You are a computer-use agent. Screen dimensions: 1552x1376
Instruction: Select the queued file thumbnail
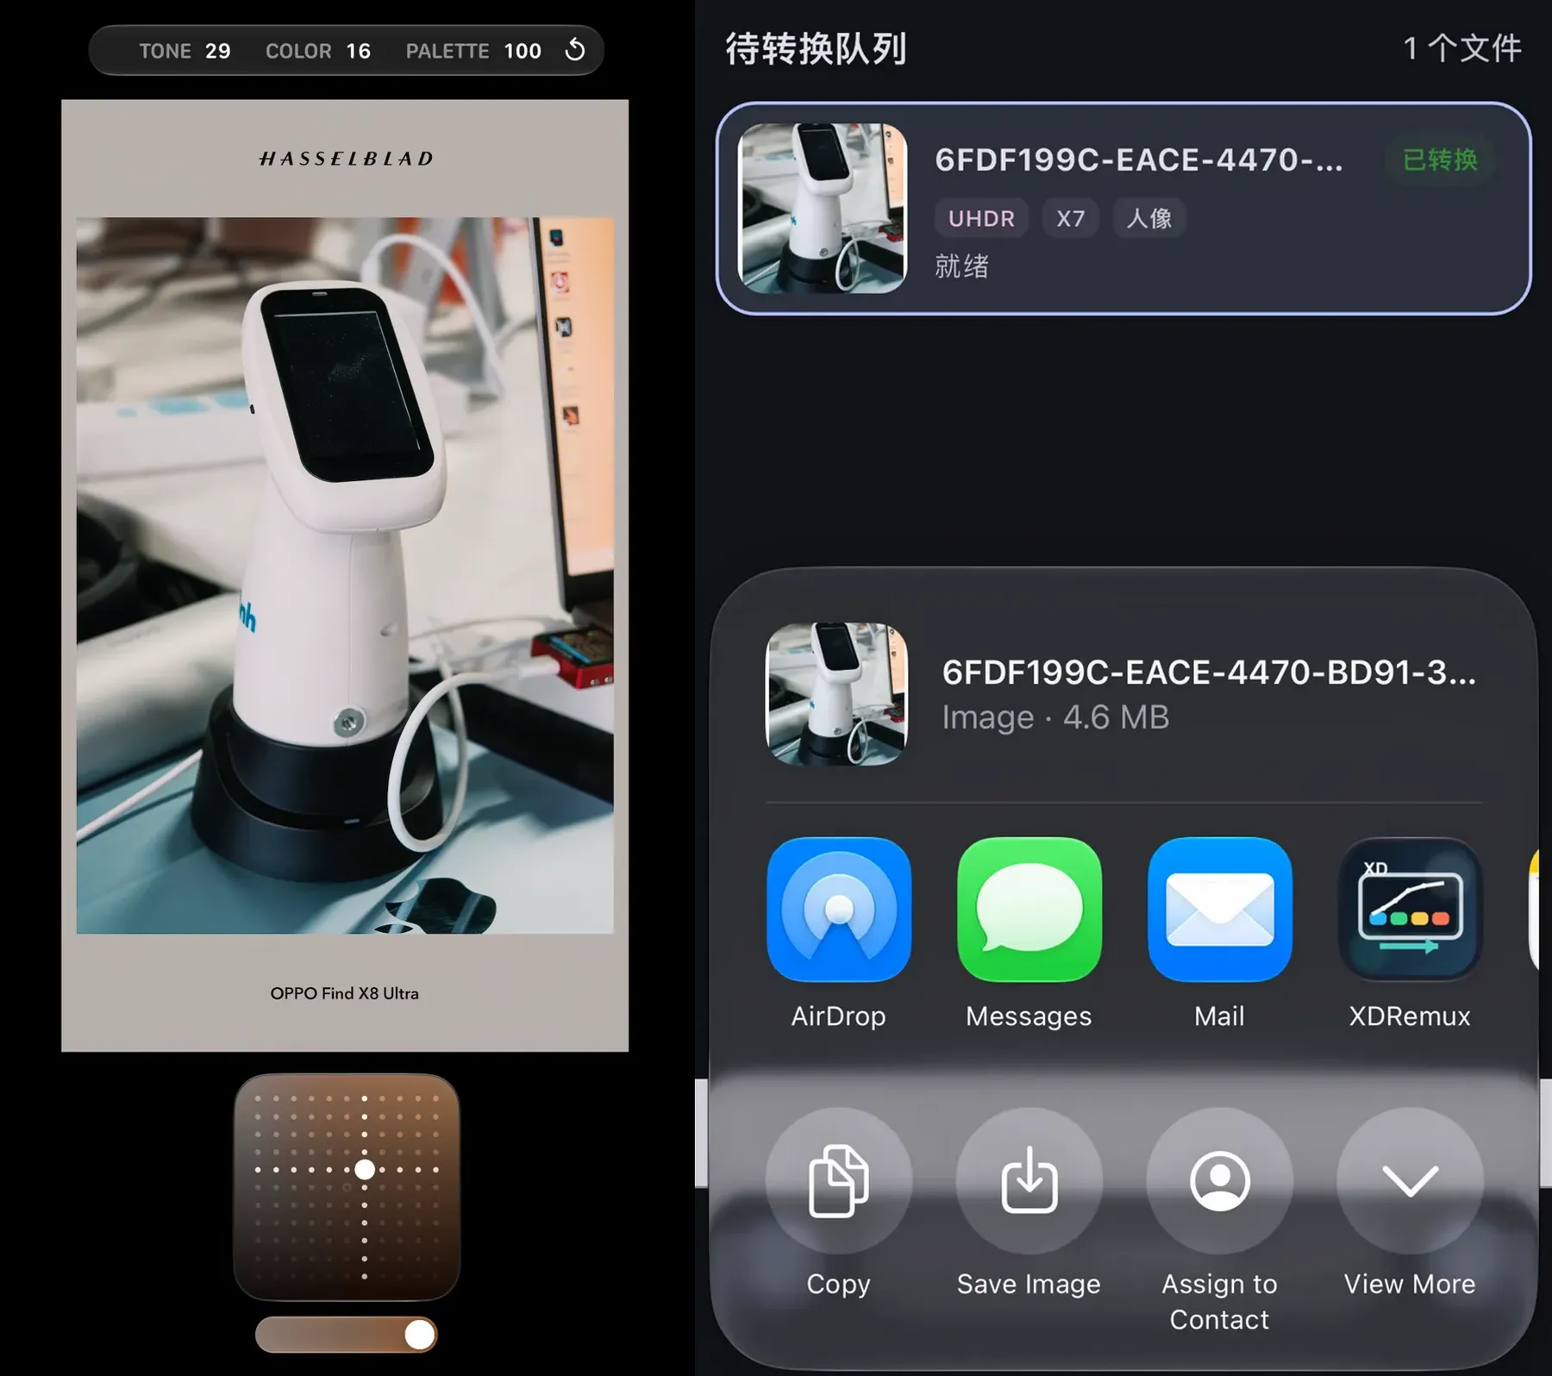point(823,208)
